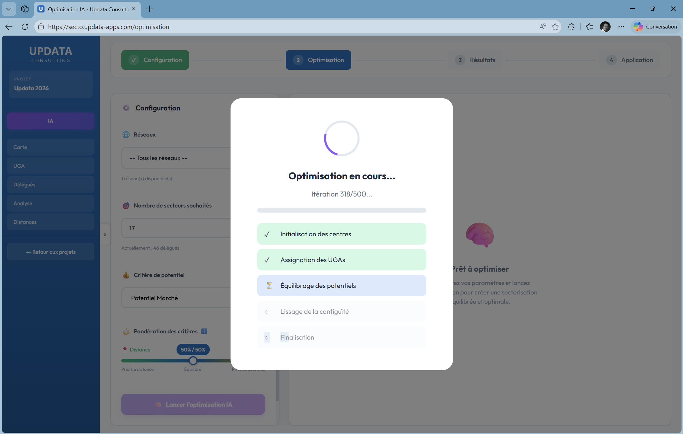Open the tab actions workspace icon
Screen dimensions: 683x434
[25, 9]
